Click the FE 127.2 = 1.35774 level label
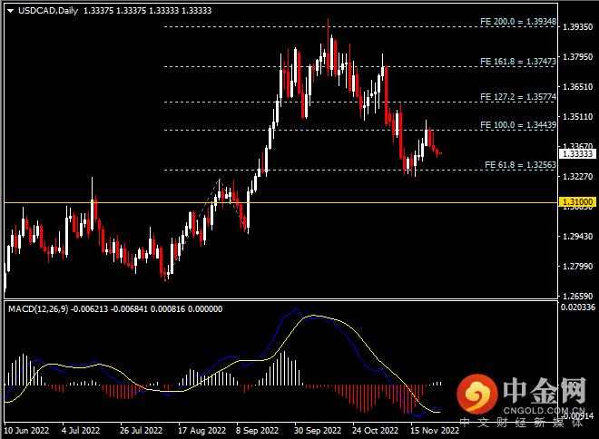This screenshot has height=439, width=599. point(515,96)
